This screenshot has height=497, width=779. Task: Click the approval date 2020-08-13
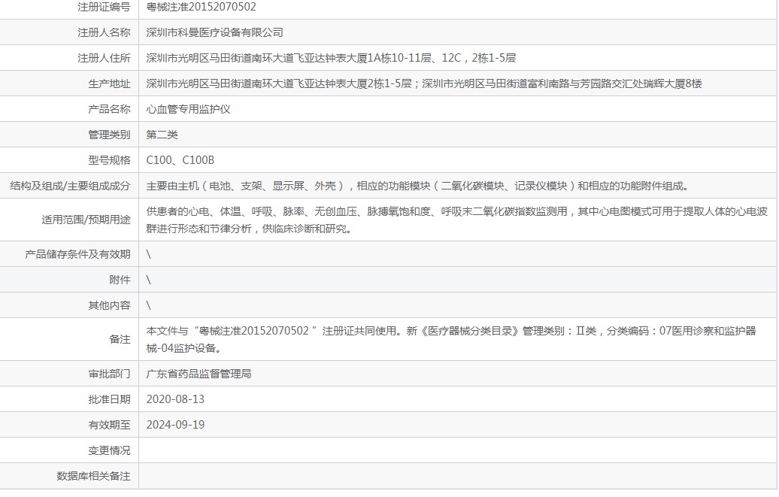[175, 399]
